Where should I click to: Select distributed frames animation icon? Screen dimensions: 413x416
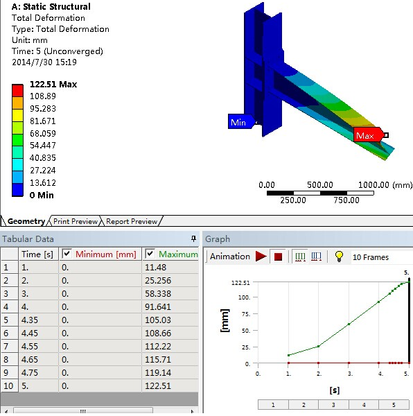pos(300,257)
